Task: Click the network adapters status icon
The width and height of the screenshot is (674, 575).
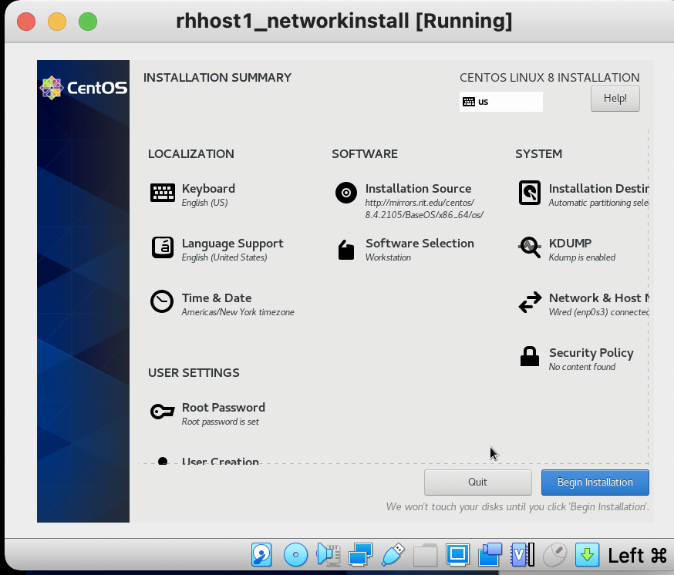Action: coord(360,555)
